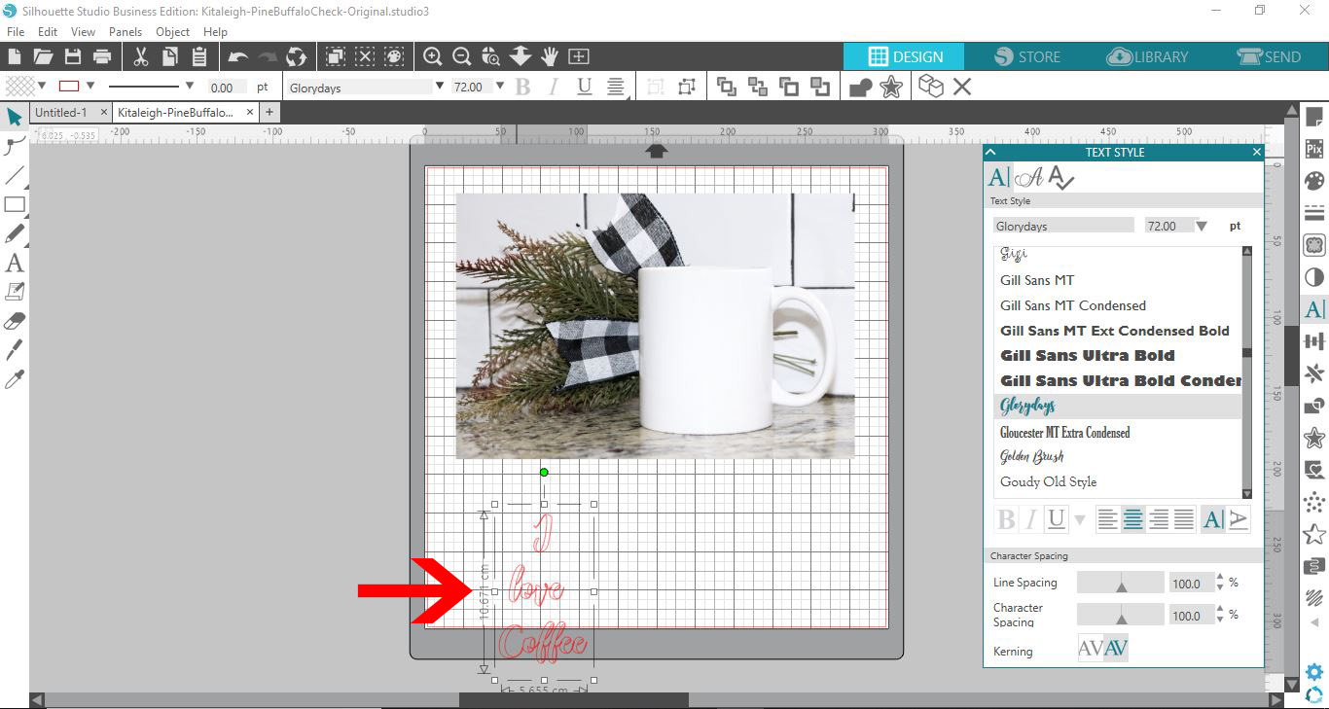Choose Gill Sans MT font

(1037, 280)
